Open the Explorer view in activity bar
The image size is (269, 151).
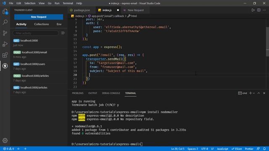pyautogui.click(x=5, y=12)
